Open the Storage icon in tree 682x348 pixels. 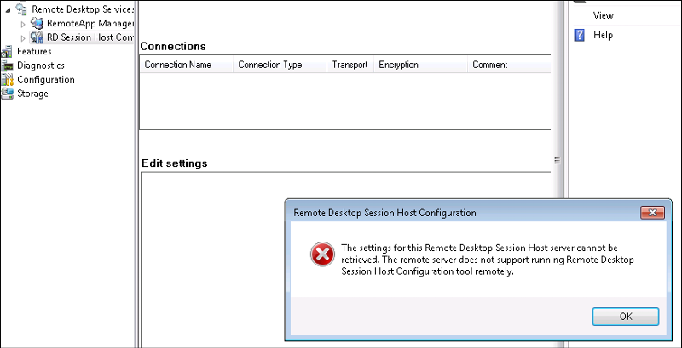7,94
